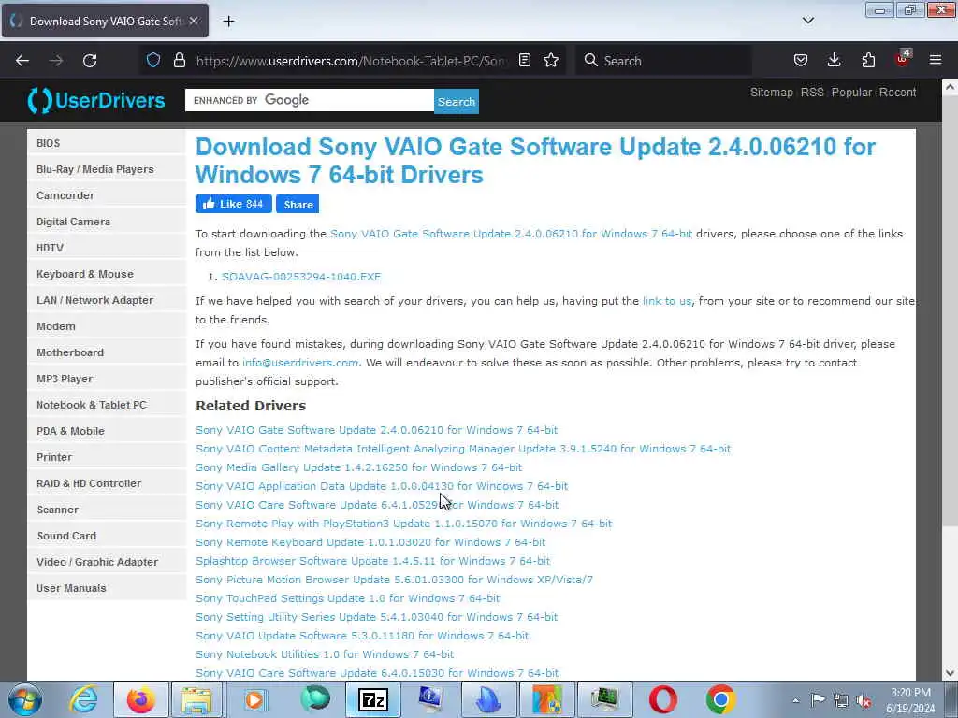
Task: Click info@userdrivers.com email link
Action: (x=300, y=363)
